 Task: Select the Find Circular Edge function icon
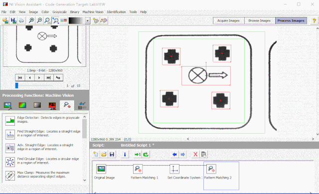pyautogui.click(x=10, y=162)
